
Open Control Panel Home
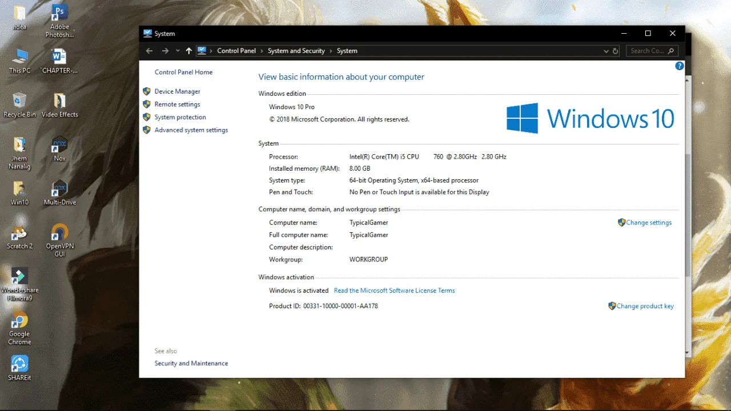point(183,72)
